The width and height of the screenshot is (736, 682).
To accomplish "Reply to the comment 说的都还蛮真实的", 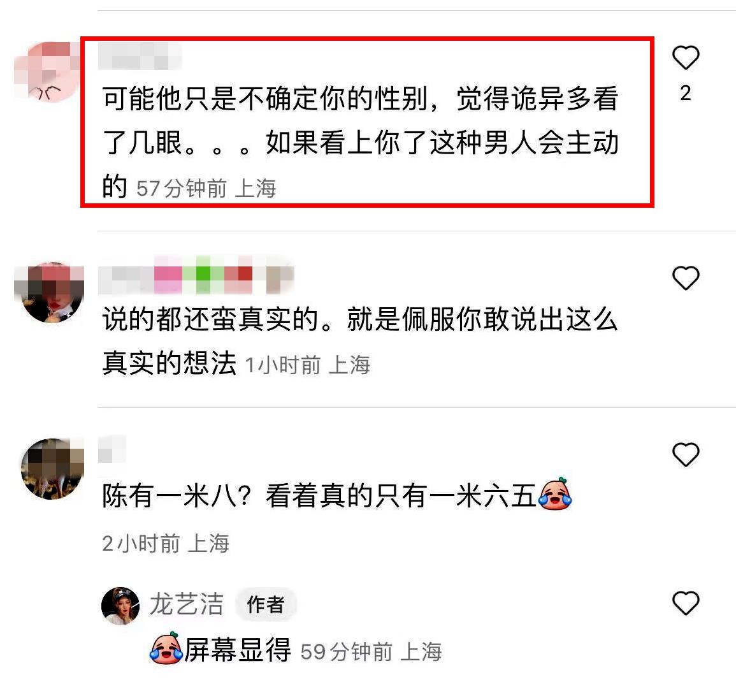I will 360,341.
